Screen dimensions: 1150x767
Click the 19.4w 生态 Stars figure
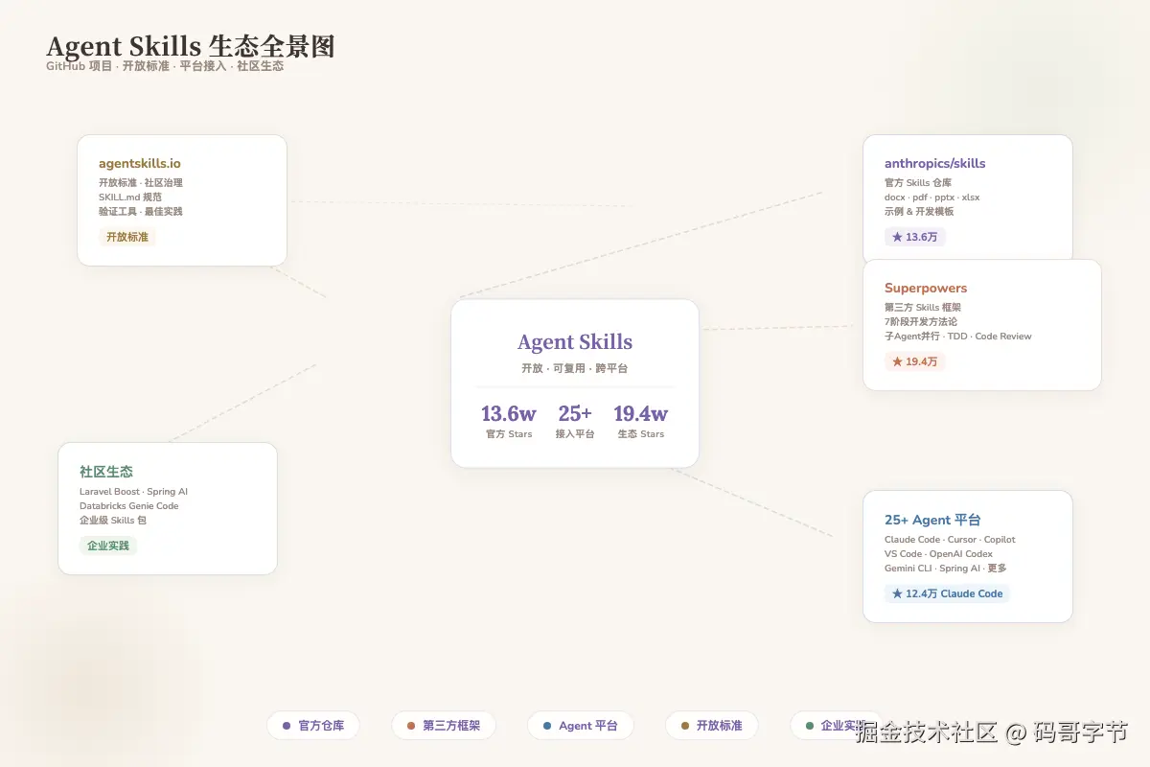641,421
